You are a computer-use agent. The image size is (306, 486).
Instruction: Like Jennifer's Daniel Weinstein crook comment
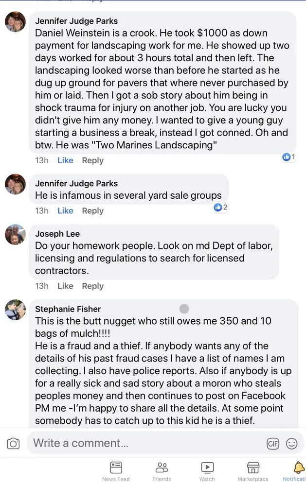[65, 160]
